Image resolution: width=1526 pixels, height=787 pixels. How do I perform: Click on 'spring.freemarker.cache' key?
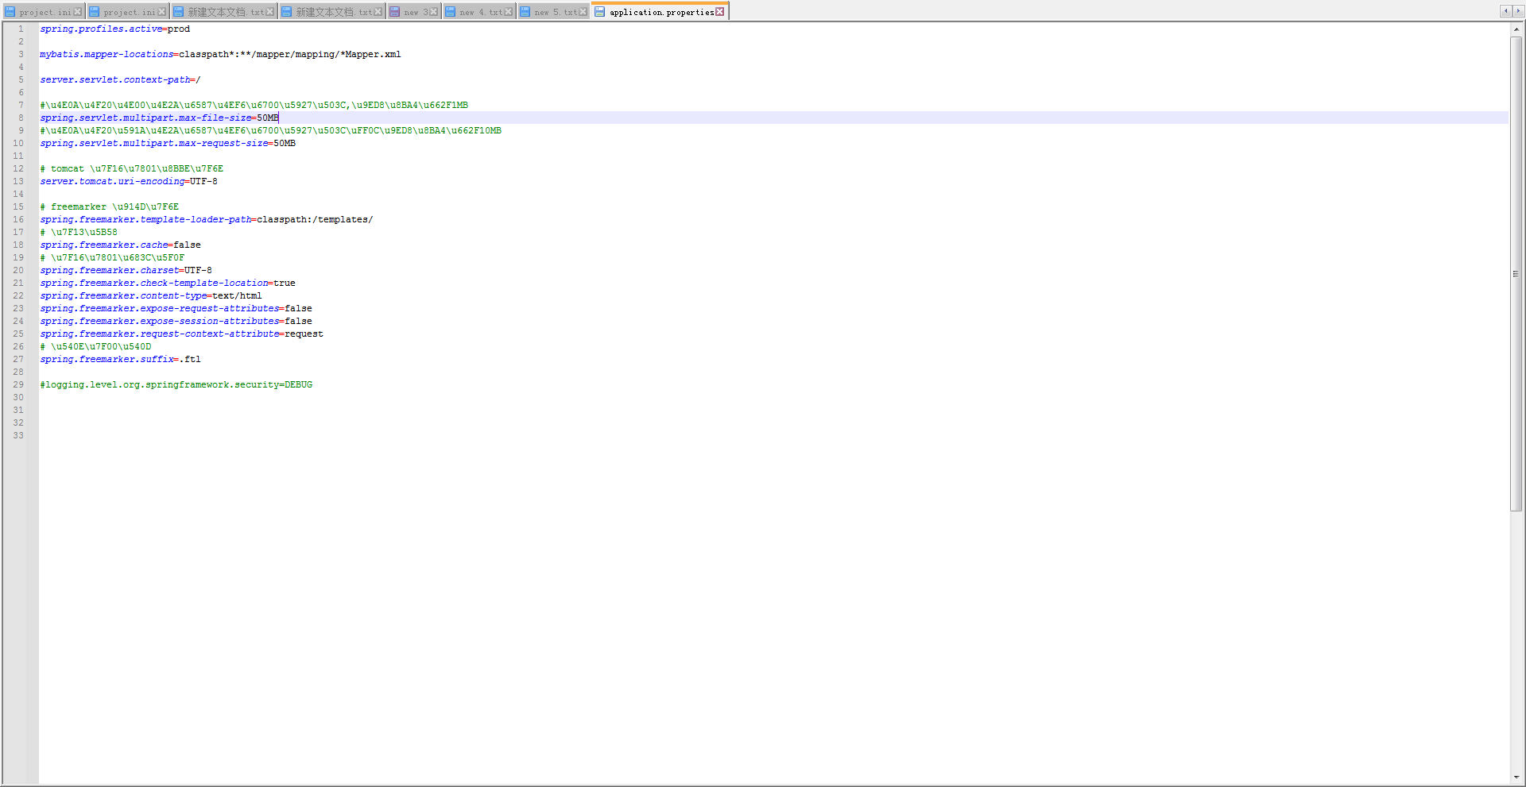[x=104, y=245]
